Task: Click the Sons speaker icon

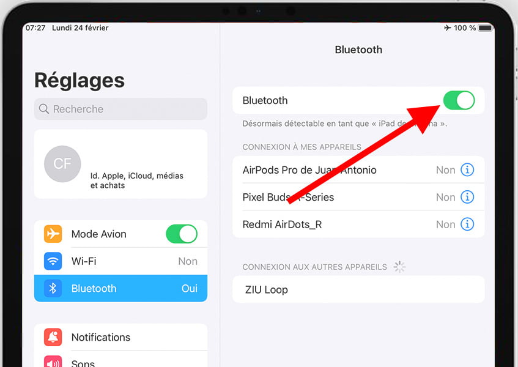Action: pyautogui.click(x=53, y=361)
